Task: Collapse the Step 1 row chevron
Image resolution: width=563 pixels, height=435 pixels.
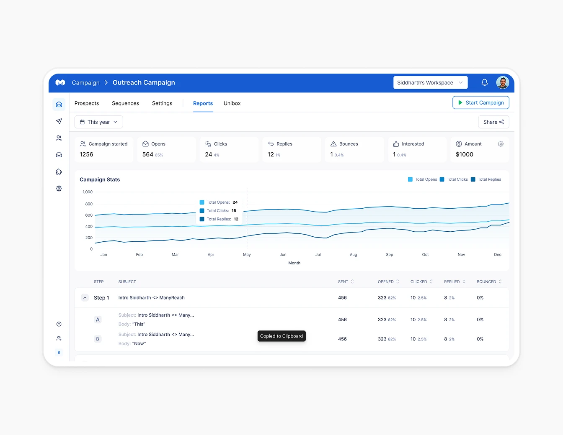Action: coord(85,297)
